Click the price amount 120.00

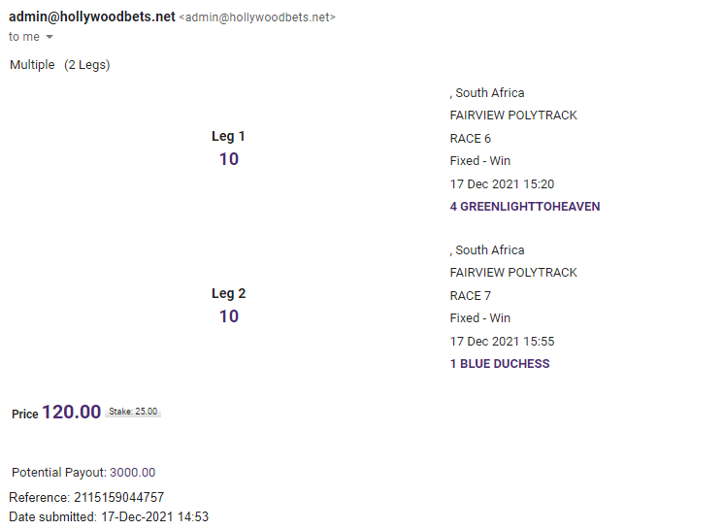71,413
